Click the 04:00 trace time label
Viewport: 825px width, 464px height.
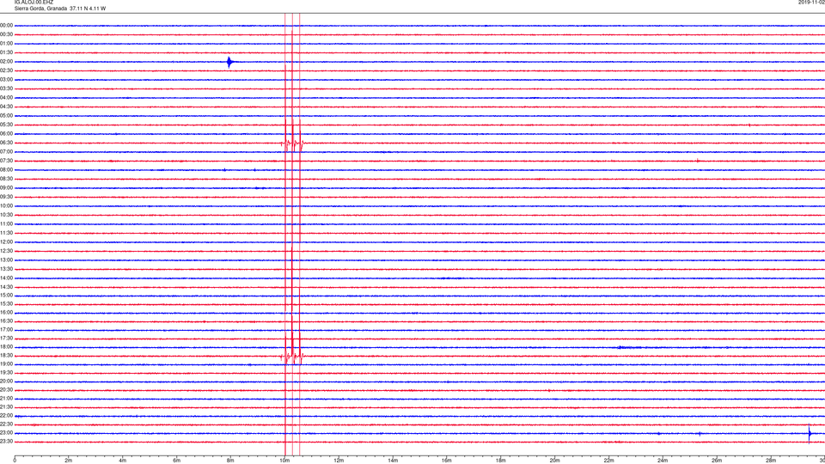click(x=6, y=97)
